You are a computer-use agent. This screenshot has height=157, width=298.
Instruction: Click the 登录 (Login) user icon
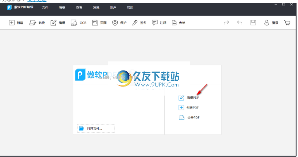click(267, 23)
